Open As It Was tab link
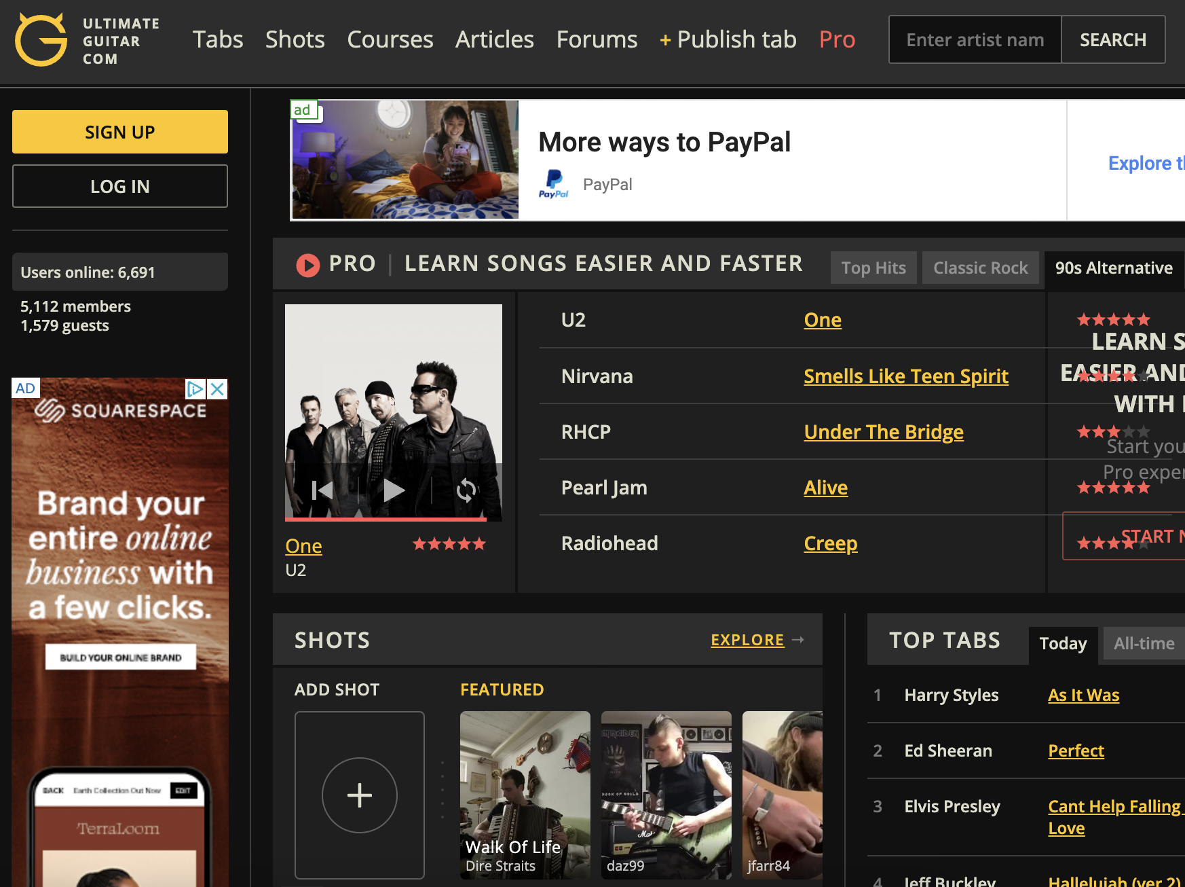 point(1084,695)
